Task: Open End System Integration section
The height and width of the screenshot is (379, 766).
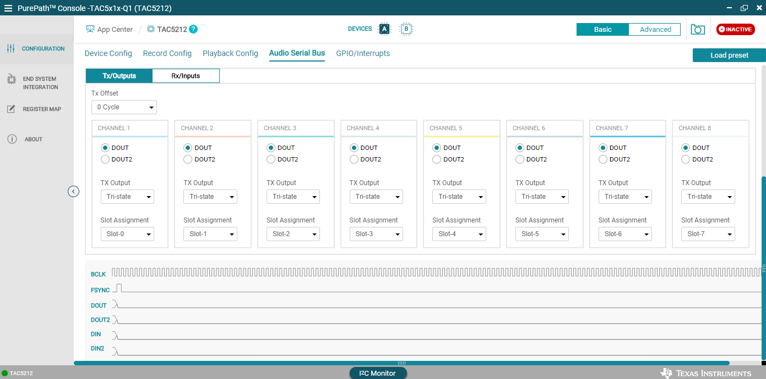Action: [x=36, y=83]
